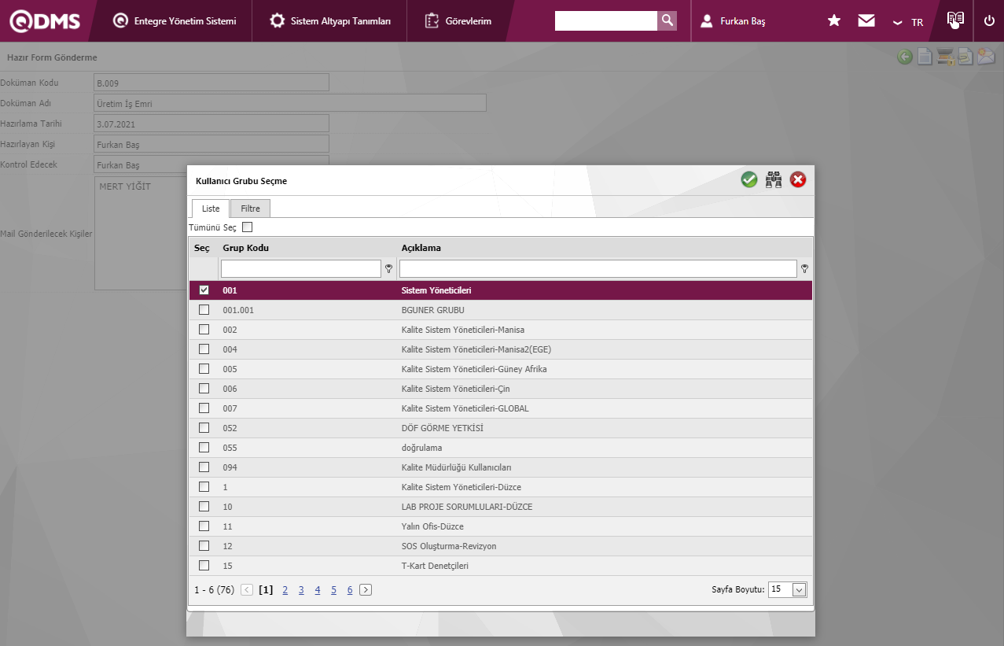Click the binoculars search icon in dialog
The image size is (1004, 646).
[x=774, y=180]
